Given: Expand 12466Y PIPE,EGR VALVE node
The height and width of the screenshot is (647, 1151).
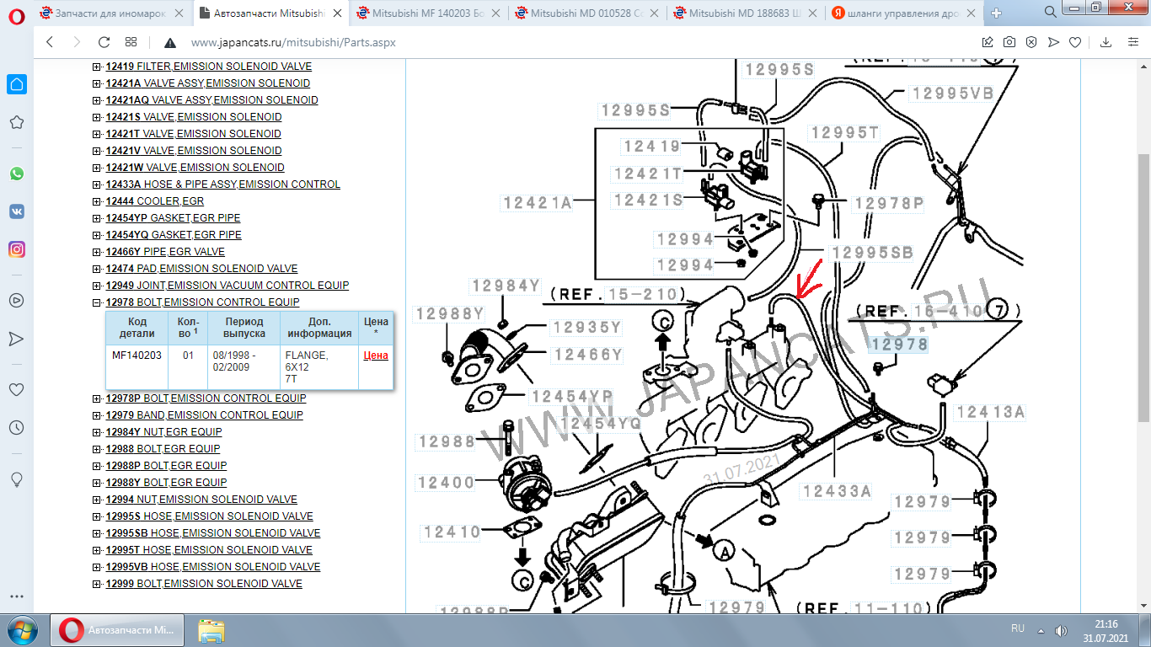Looking at the screenshot, I should pos(97,252).
